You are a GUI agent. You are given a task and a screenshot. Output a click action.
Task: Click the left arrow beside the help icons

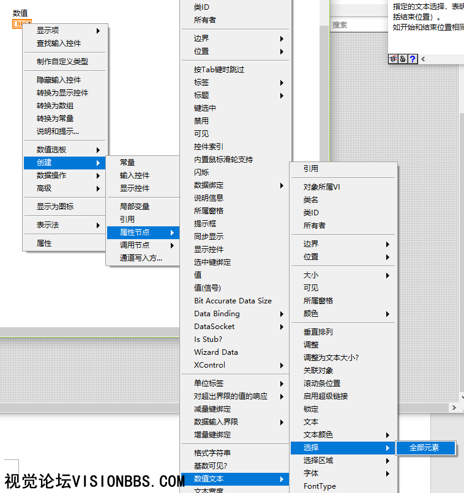point(423,59)
